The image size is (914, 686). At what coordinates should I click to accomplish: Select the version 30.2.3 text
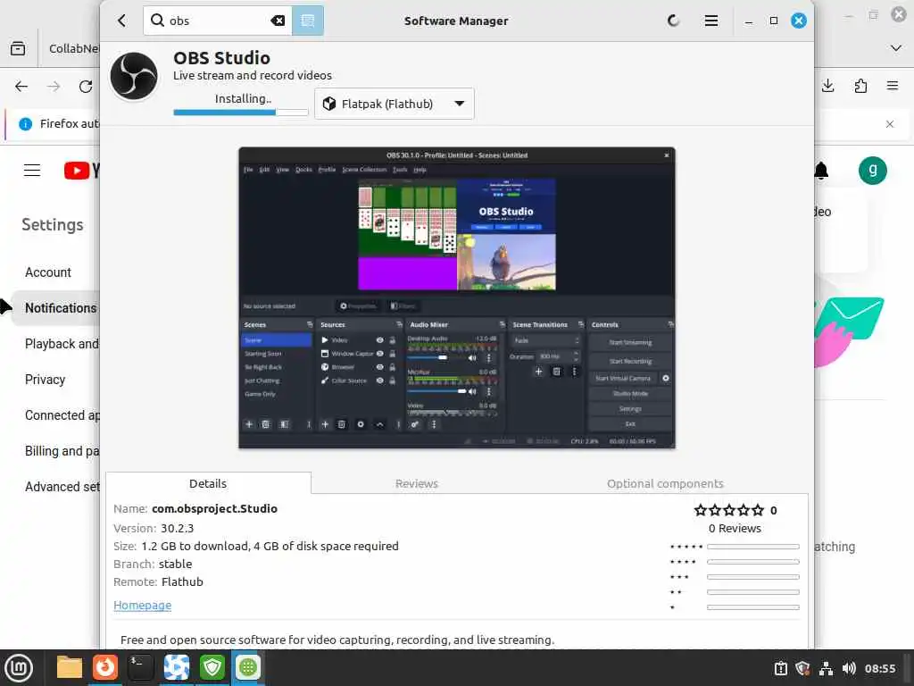(x=178, y=528)
